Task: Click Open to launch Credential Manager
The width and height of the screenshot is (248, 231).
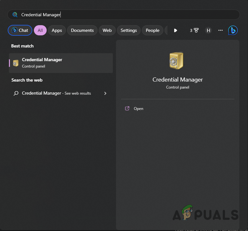Action: point(138,108)
